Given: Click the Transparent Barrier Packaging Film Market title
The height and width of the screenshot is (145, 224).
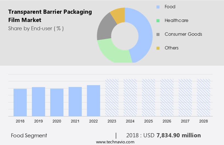Looking at the screenshot, I should click(x=50, y=16).
